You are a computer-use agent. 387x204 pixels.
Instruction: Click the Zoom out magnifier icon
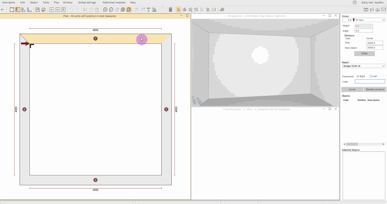[x=111, y=10]
